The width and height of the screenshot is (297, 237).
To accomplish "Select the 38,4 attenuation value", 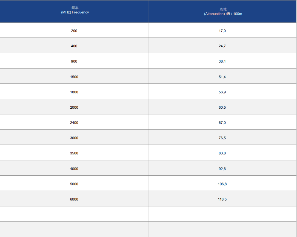I will (x=222, y=61).
